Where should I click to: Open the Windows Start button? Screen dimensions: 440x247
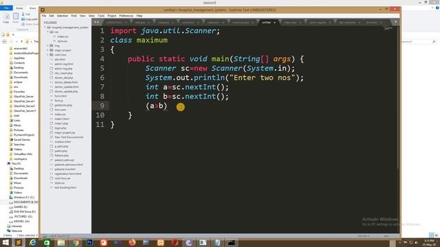(x=5, y=242)
